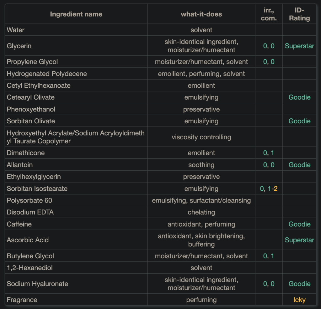Click the 'what-it-does' column header
The height and width of the screenshot is (309, 321).
(201, 14)
